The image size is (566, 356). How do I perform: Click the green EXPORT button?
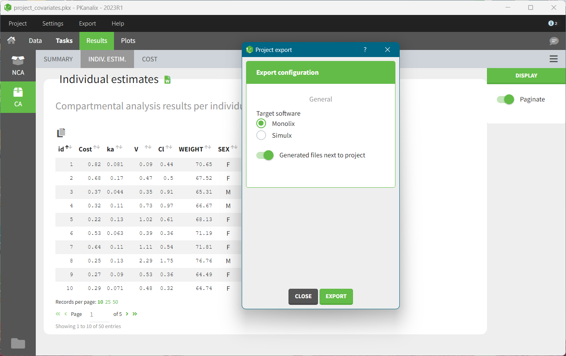click(336, 297)
